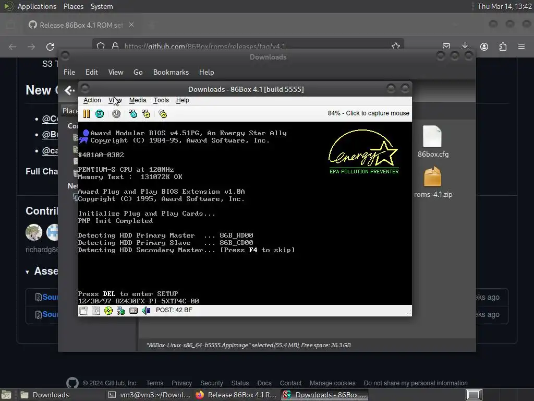Viewport: 534px width, 401px height.
Task: Open the Firefox account menu
Action: click(484, 46)
